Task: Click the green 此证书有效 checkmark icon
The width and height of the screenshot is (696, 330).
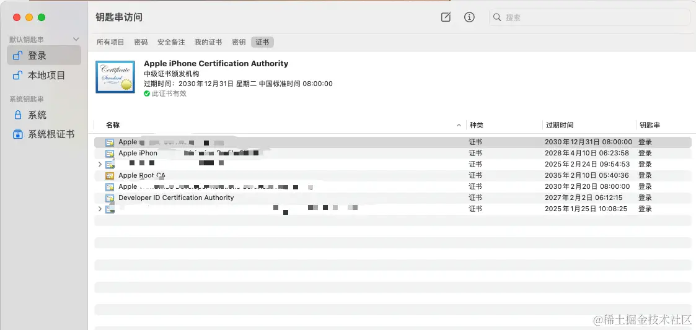Action: 147,93
